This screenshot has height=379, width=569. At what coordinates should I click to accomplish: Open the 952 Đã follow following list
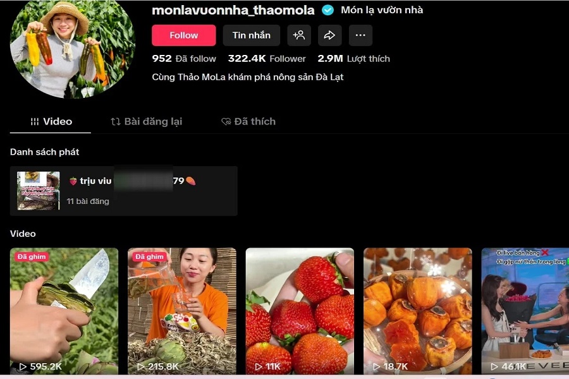(x=184, y=58)
